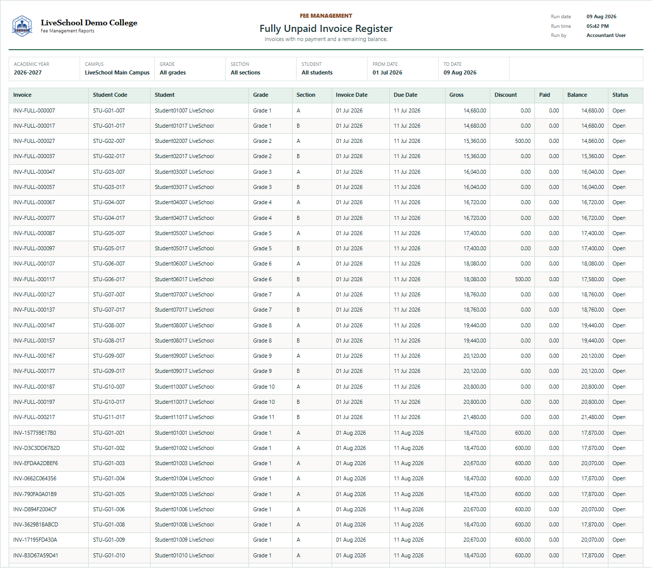This screenshot has height=568, width=652.
Task: Click the 21,480.00 gross on INV-FULL-000217
Action: click(475, 417)
